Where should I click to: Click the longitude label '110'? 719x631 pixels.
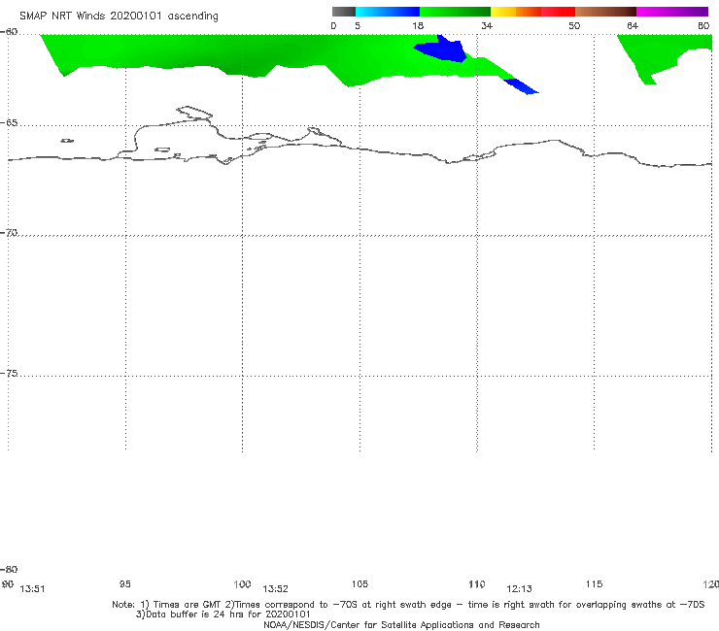click(477, 583)
